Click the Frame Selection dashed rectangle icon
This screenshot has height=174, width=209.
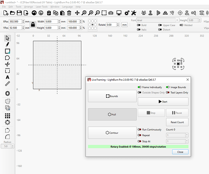tap(104, 13)
